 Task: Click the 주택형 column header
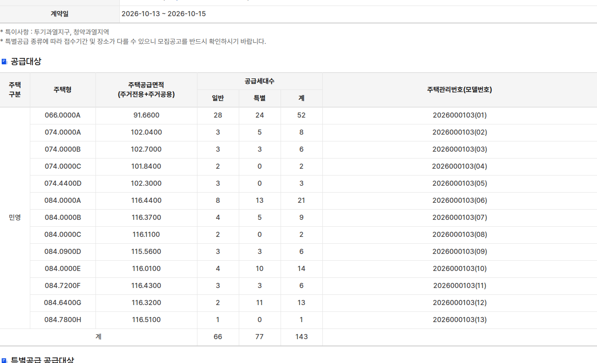point(63,90)
